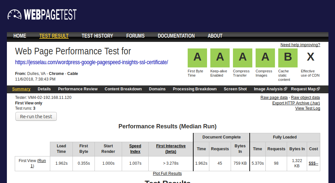This screenshot has width=335, height=183.
Task: Open the Domains tab
Action: [x=157, y=89]
